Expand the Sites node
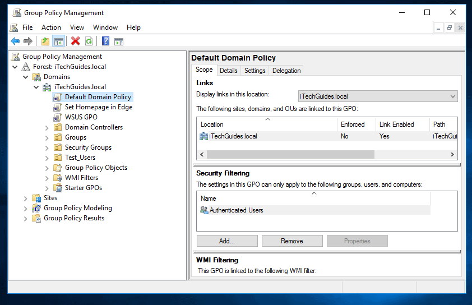472x305 pixels. (x=26, y=198)
